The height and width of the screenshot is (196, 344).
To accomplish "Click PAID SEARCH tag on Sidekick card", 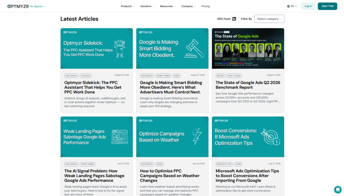I will 71,76.
